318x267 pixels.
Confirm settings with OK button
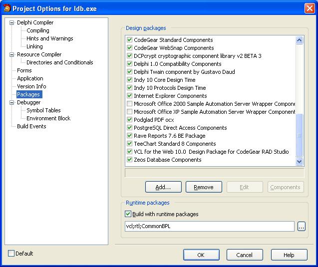point(201,255)
